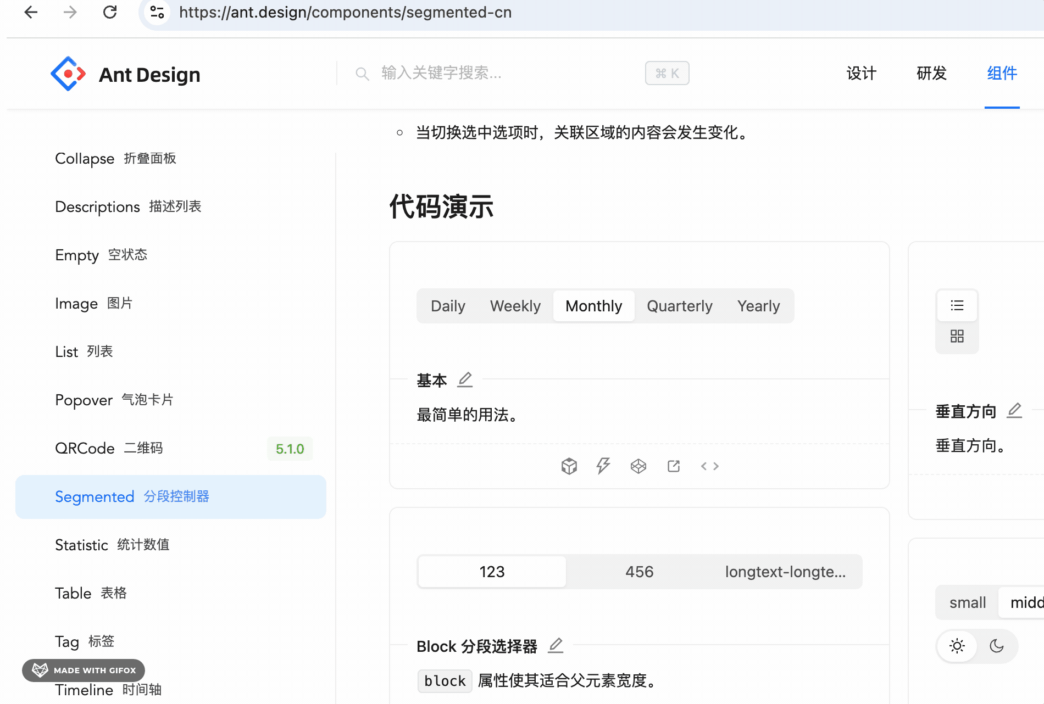Click the browser forward arrow
Screen dimensions: 1044x704
click(x=70, y=12)
